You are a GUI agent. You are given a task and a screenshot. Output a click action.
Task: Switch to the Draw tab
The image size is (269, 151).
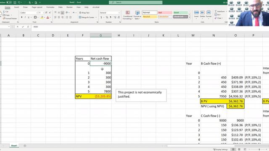pyautogui.click(x=25, y=7)
